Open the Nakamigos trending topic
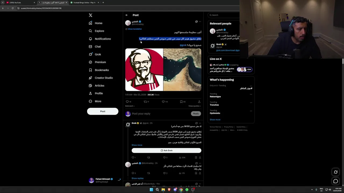 coord(215,96)
